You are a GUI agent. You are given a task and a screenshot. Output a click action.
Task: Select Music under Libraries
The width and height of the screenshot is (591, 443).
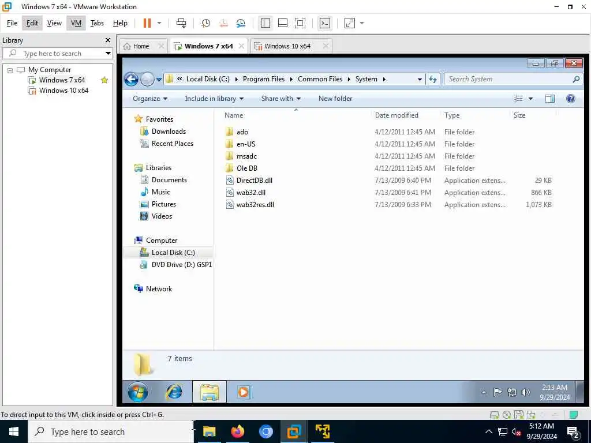(x=161, y=192)
